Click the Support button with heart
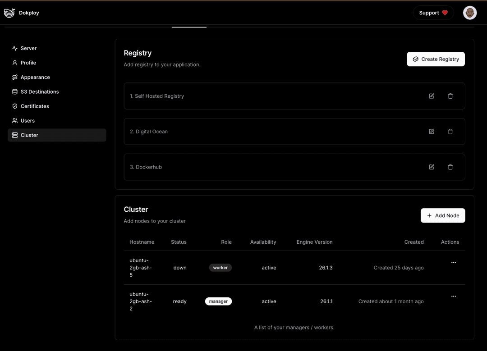Screen dimensions: 487x351 click(x=433, y=13)
